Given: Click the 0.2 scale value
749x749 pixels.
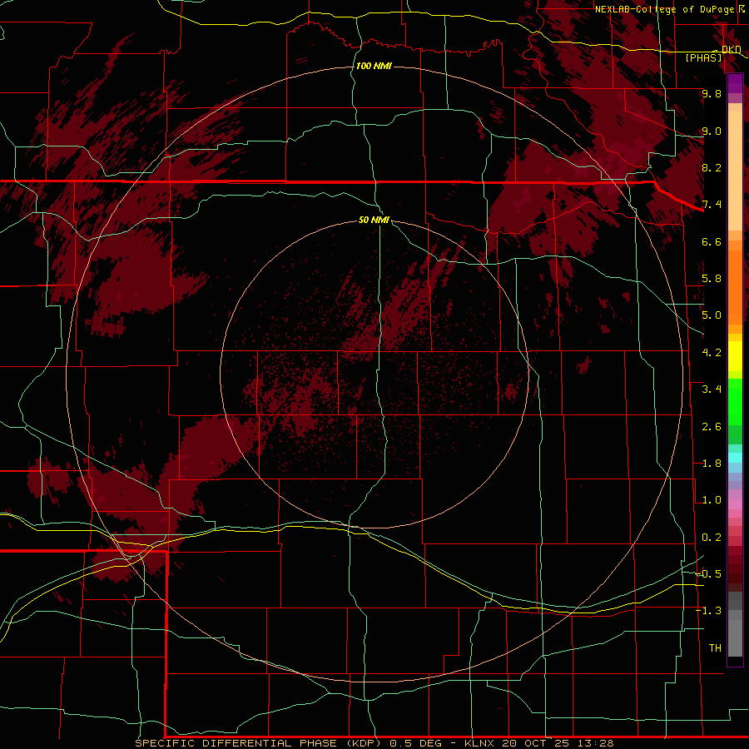Looking at the screenshot, I should click(x=712, y=538).
